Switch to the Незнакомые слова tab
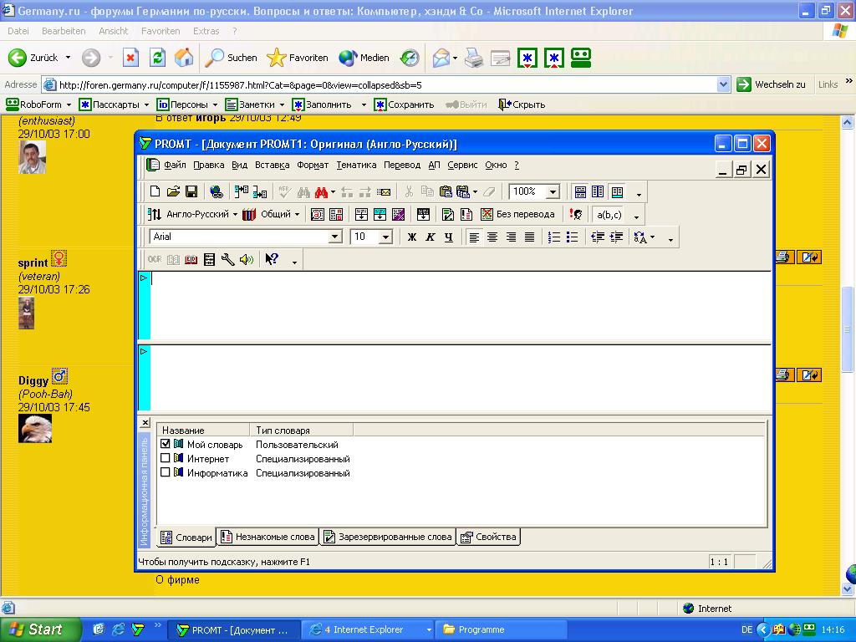Image resolution: width=856 pixels, height=642 pixels. 268,538
